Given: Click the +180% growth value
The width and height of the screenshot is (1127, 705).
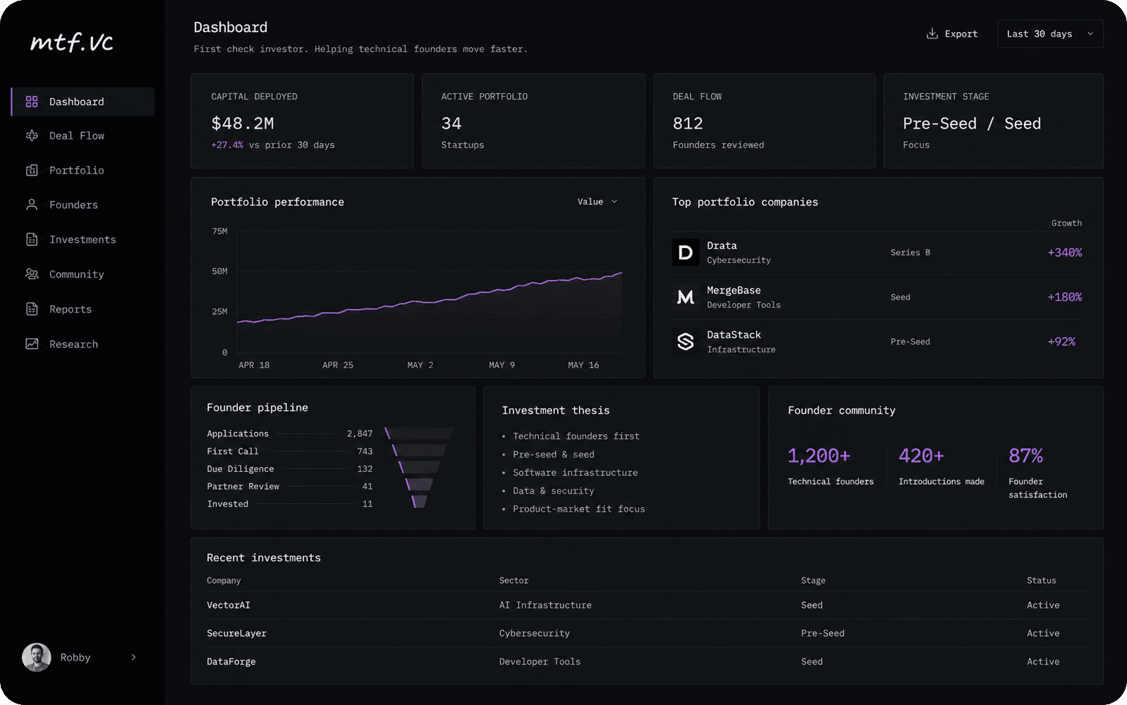Looking at the screenshot, I should click(1064, 297).
